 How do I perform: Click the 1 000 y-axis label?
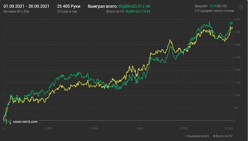click(x=237, y=95)
